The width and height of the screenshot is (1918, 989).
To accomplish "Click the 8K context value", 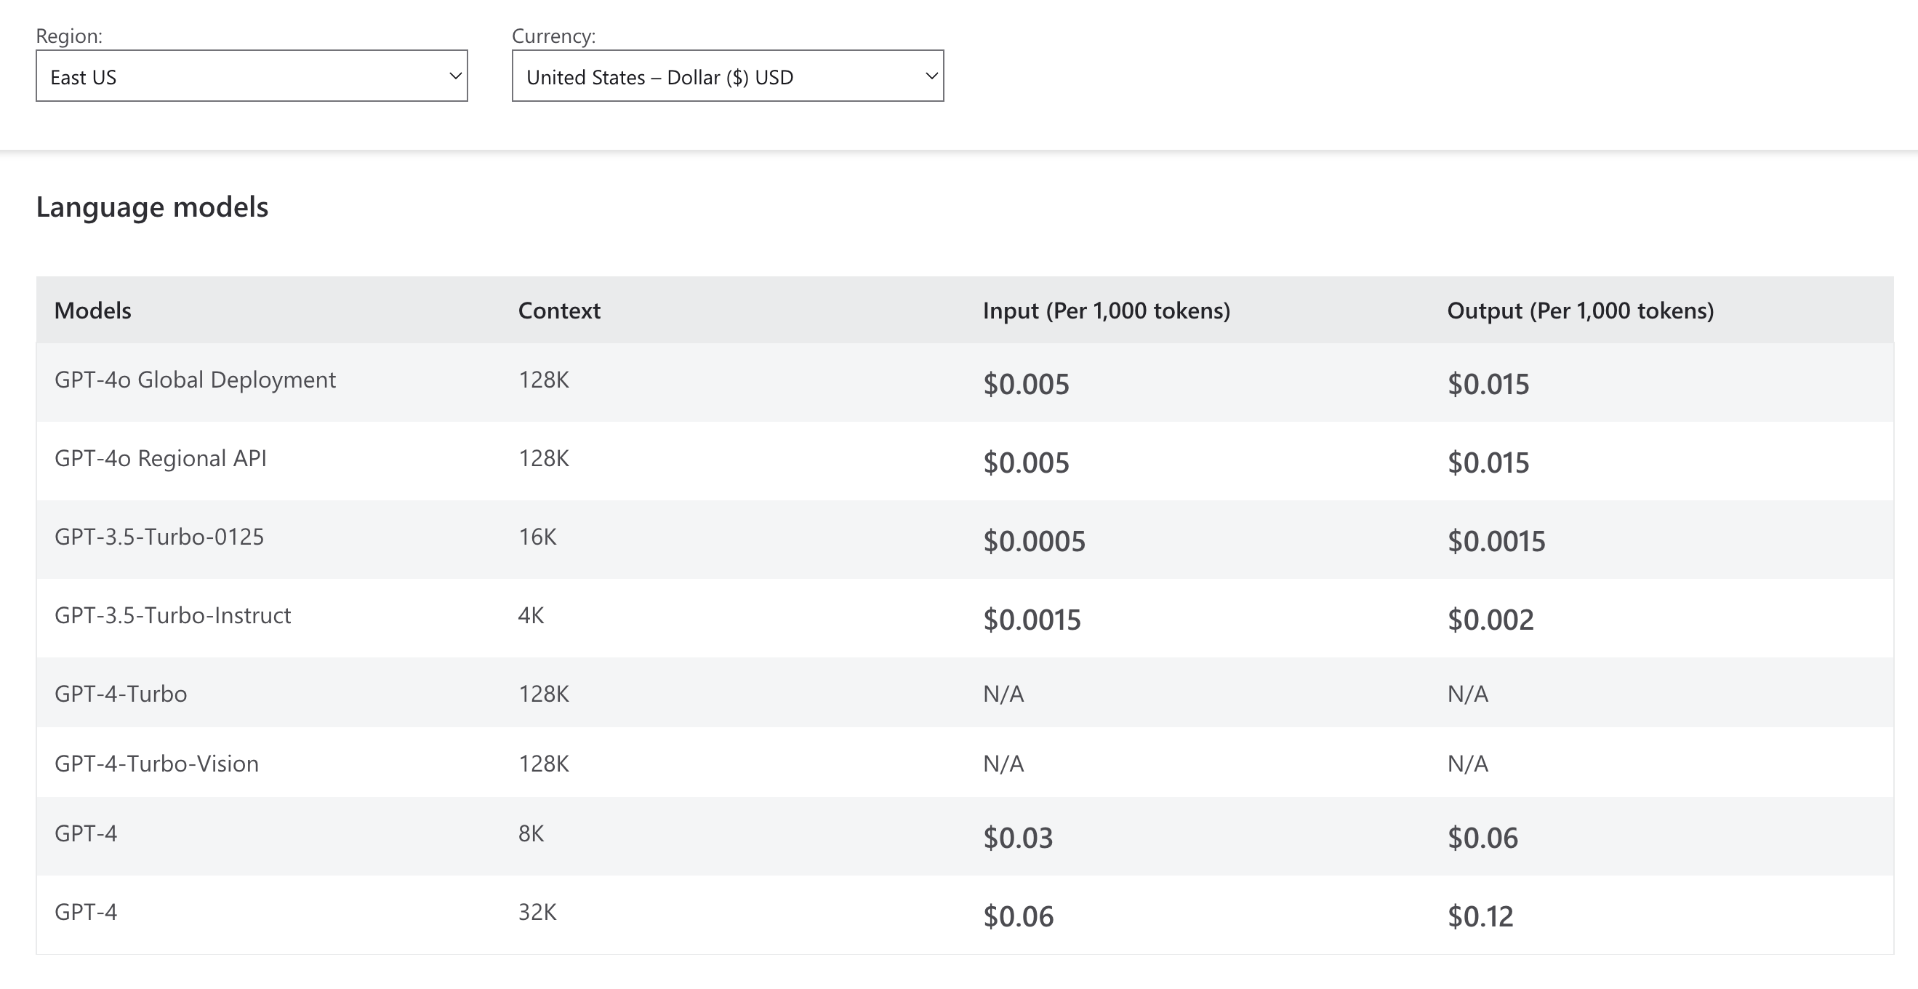I will click(531, 833).
